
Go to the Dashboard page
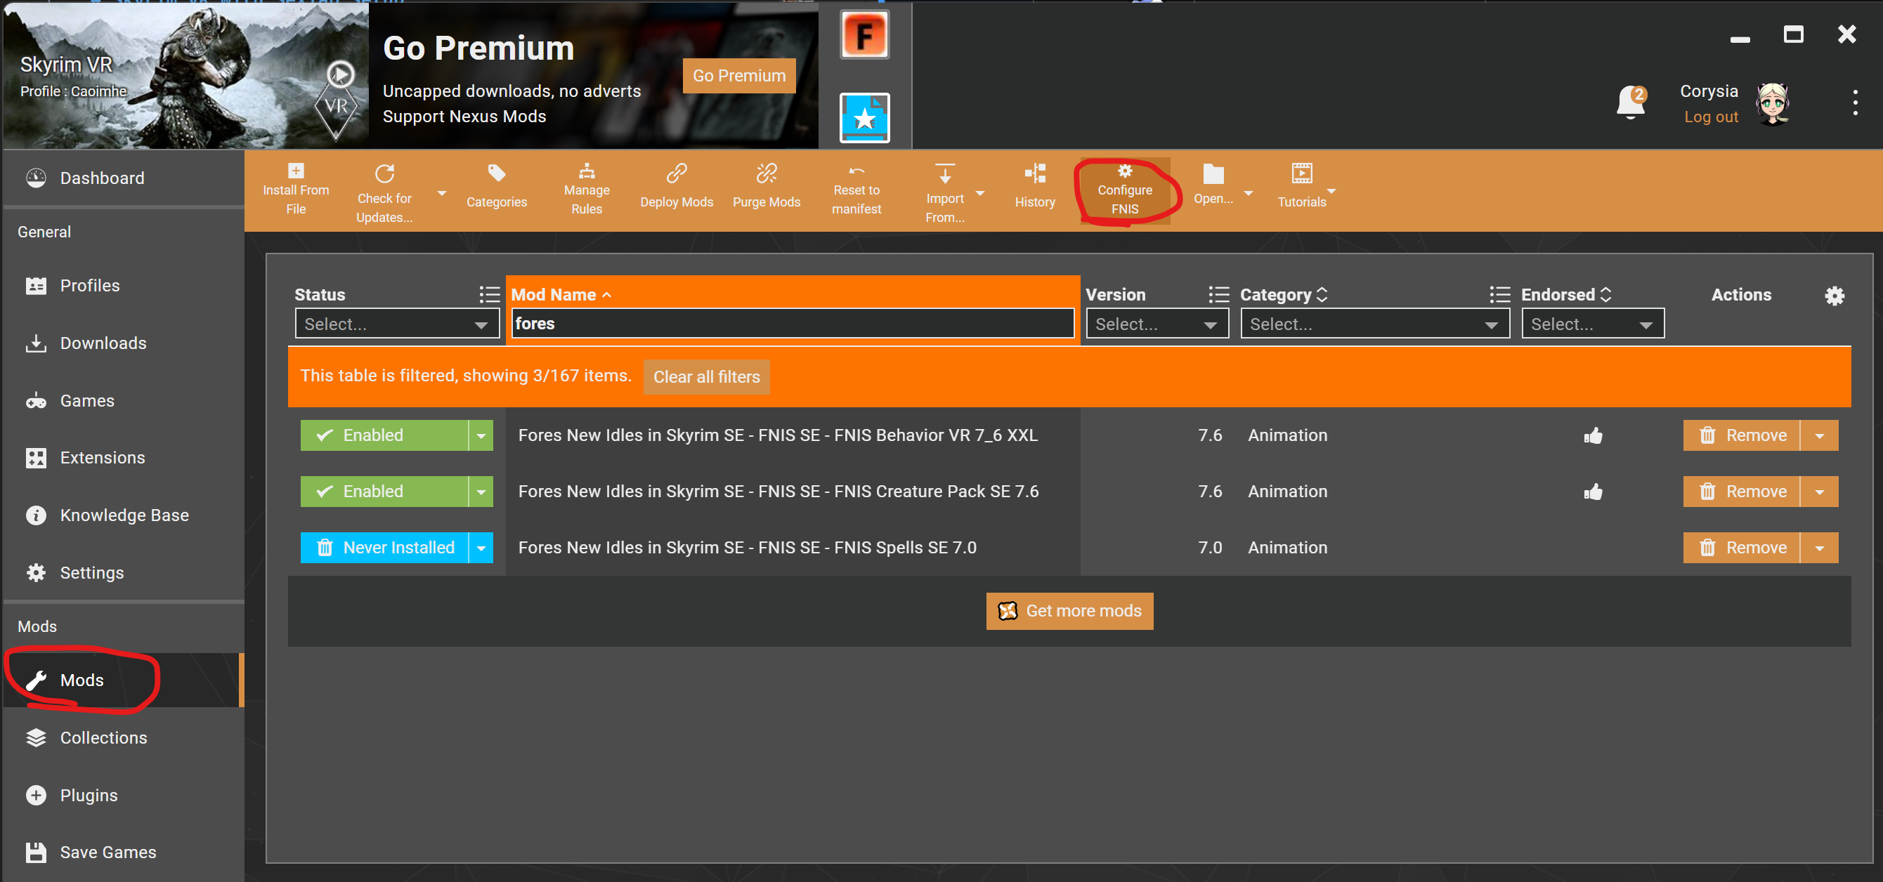click(124, 178)
